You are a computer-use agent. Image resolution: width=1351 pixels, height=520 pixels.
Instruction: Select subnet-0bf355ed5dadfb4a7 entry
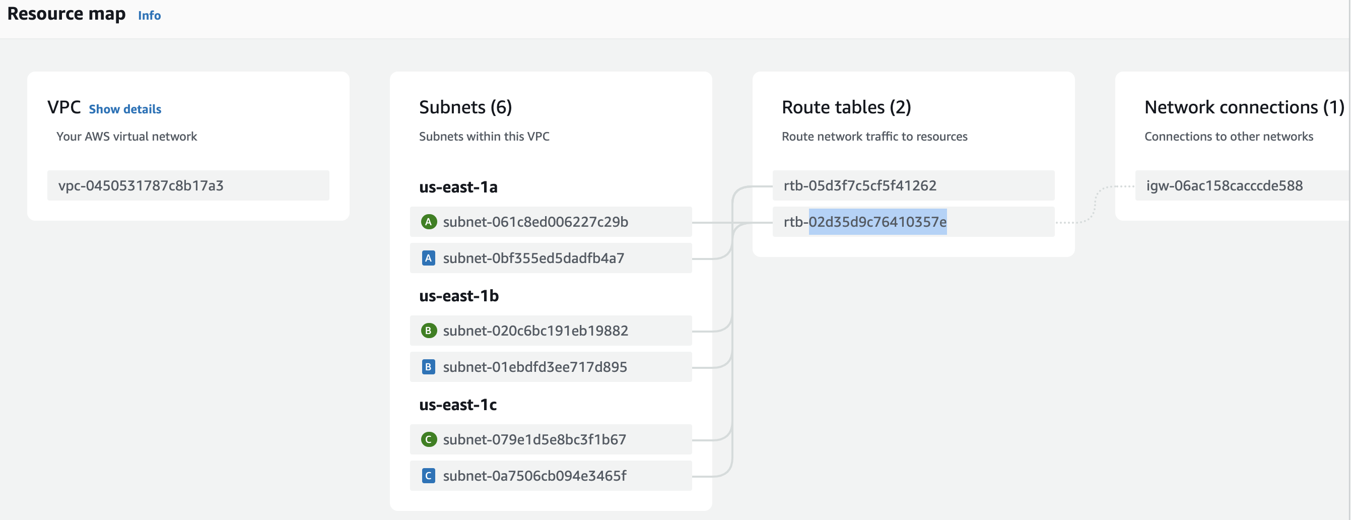(x=533, y=258)
